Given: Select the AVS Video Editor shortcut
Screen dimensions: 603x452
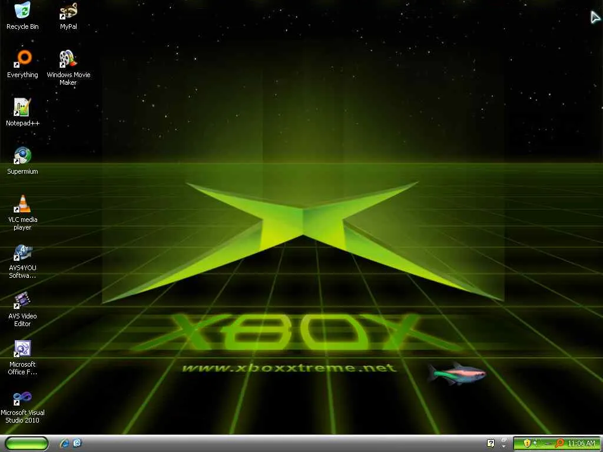Looking at the screenshot, I should tap(23, 310).
